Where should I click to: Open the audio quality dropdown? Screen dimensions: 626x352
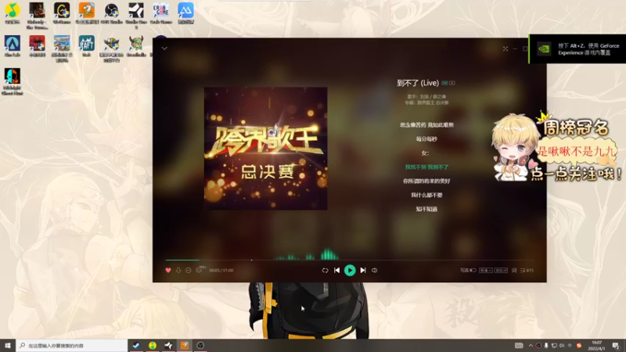tap(485, 270)
